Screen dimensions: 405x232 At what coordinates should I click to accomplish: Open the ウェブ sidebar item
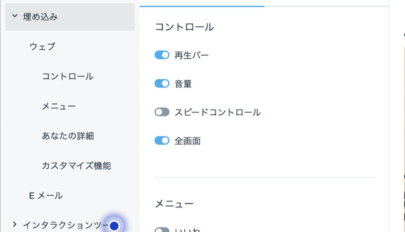pyautogui.click(x=42, y=47)
